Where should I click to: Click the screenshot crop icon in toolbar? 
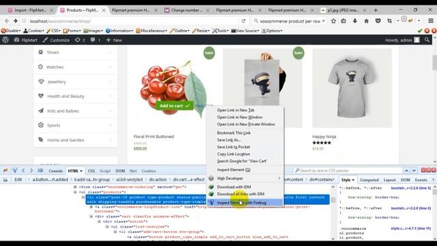click(x=389, y=21)
